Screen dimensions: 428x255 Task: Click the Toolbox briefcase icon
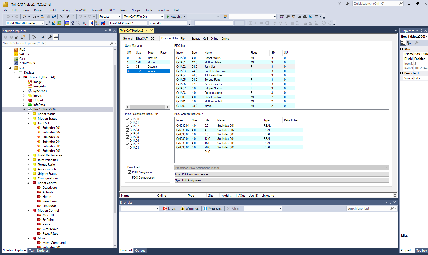[x=299, y=17]
